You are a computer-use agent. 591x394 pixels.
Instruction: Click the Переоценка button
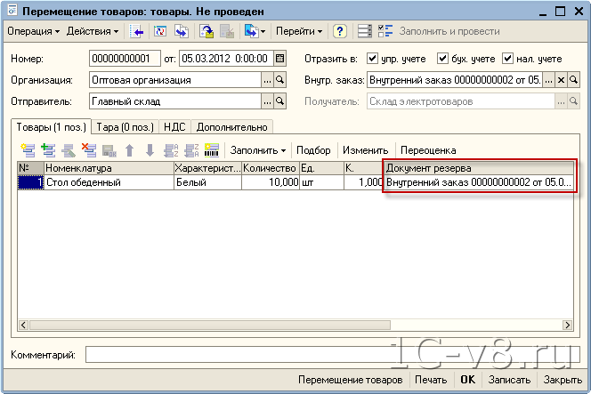point(428,150)
